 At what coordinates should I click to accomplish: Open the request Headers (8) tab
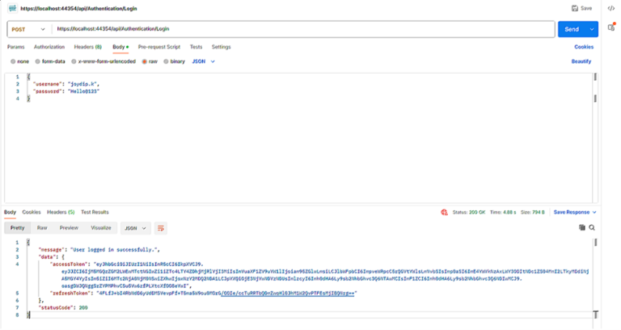[88, 47]
